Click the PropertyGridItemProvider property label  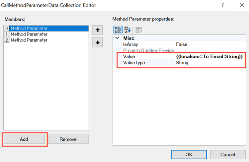tap(149, 50)
